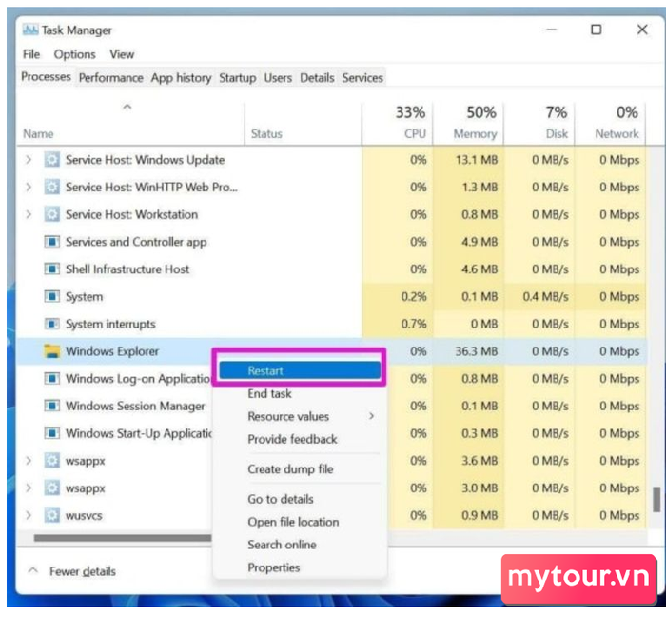Choose Open file location option
666x617 pixels.
(x=293, y=522)
